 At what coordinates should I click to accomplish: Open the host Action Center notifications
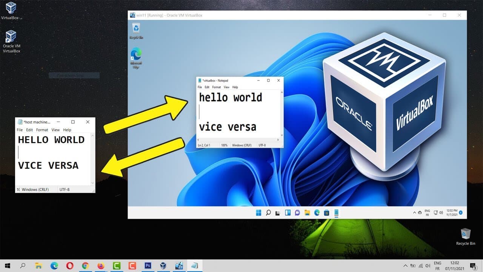tap(473, 266)
